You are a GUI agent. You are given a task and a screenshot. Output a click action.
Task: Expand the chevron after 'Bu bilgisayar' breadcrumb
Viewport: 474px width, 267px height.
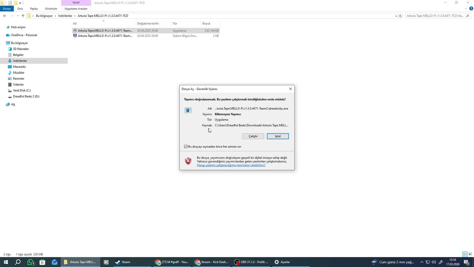click(56, 16)
